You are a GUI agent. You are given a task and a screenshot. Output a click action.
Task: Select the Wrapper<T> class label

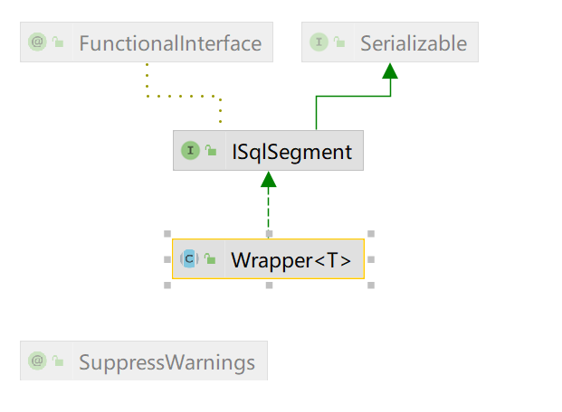[291, 259]
